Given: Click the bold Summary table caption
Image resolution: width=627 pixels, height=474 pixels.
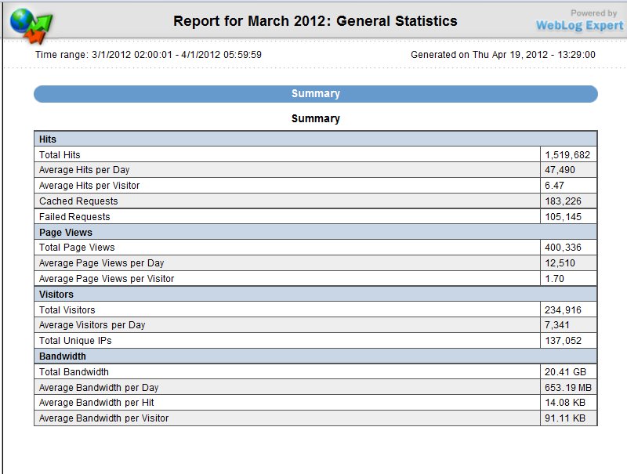Looking at the screenshot, I should coord(316,118).
